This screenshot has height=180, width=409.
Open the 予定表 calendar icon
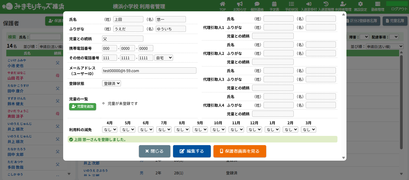(274, 4)
